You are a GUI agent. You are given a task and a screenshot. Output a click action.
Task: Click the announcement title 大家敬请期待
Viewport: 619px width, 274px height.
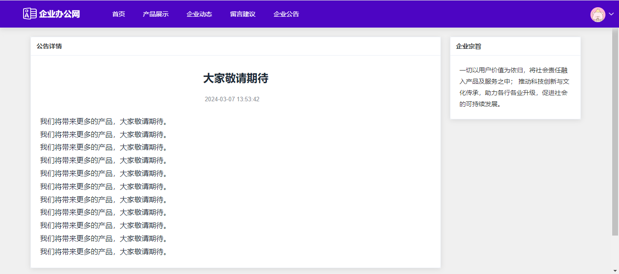tap(236, 78)
